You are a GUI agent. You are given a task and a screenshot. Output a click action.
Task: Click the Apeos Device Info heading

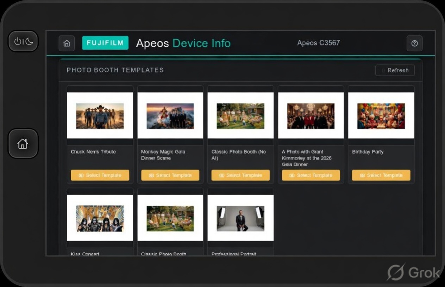pyautogui.click(x=183, y=43)
